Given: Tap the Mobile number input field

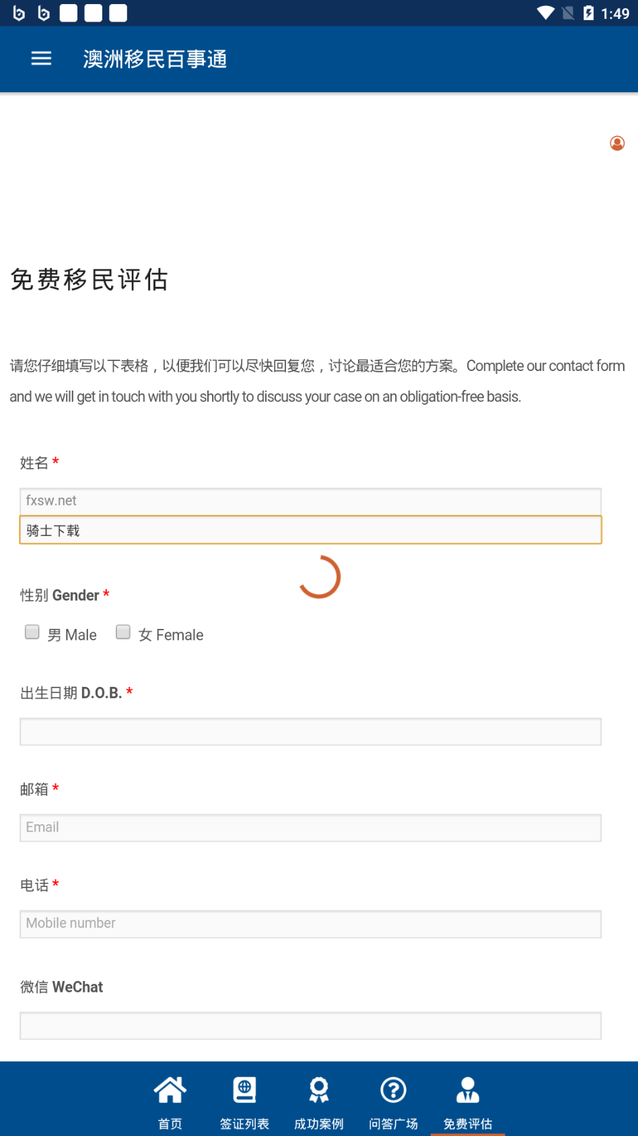Looking at the screenshot, I should [x=310, y=924].
